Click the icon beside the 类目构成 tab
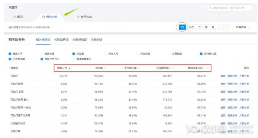This screenshot has width=258, height=138. (x=78, y=17)
